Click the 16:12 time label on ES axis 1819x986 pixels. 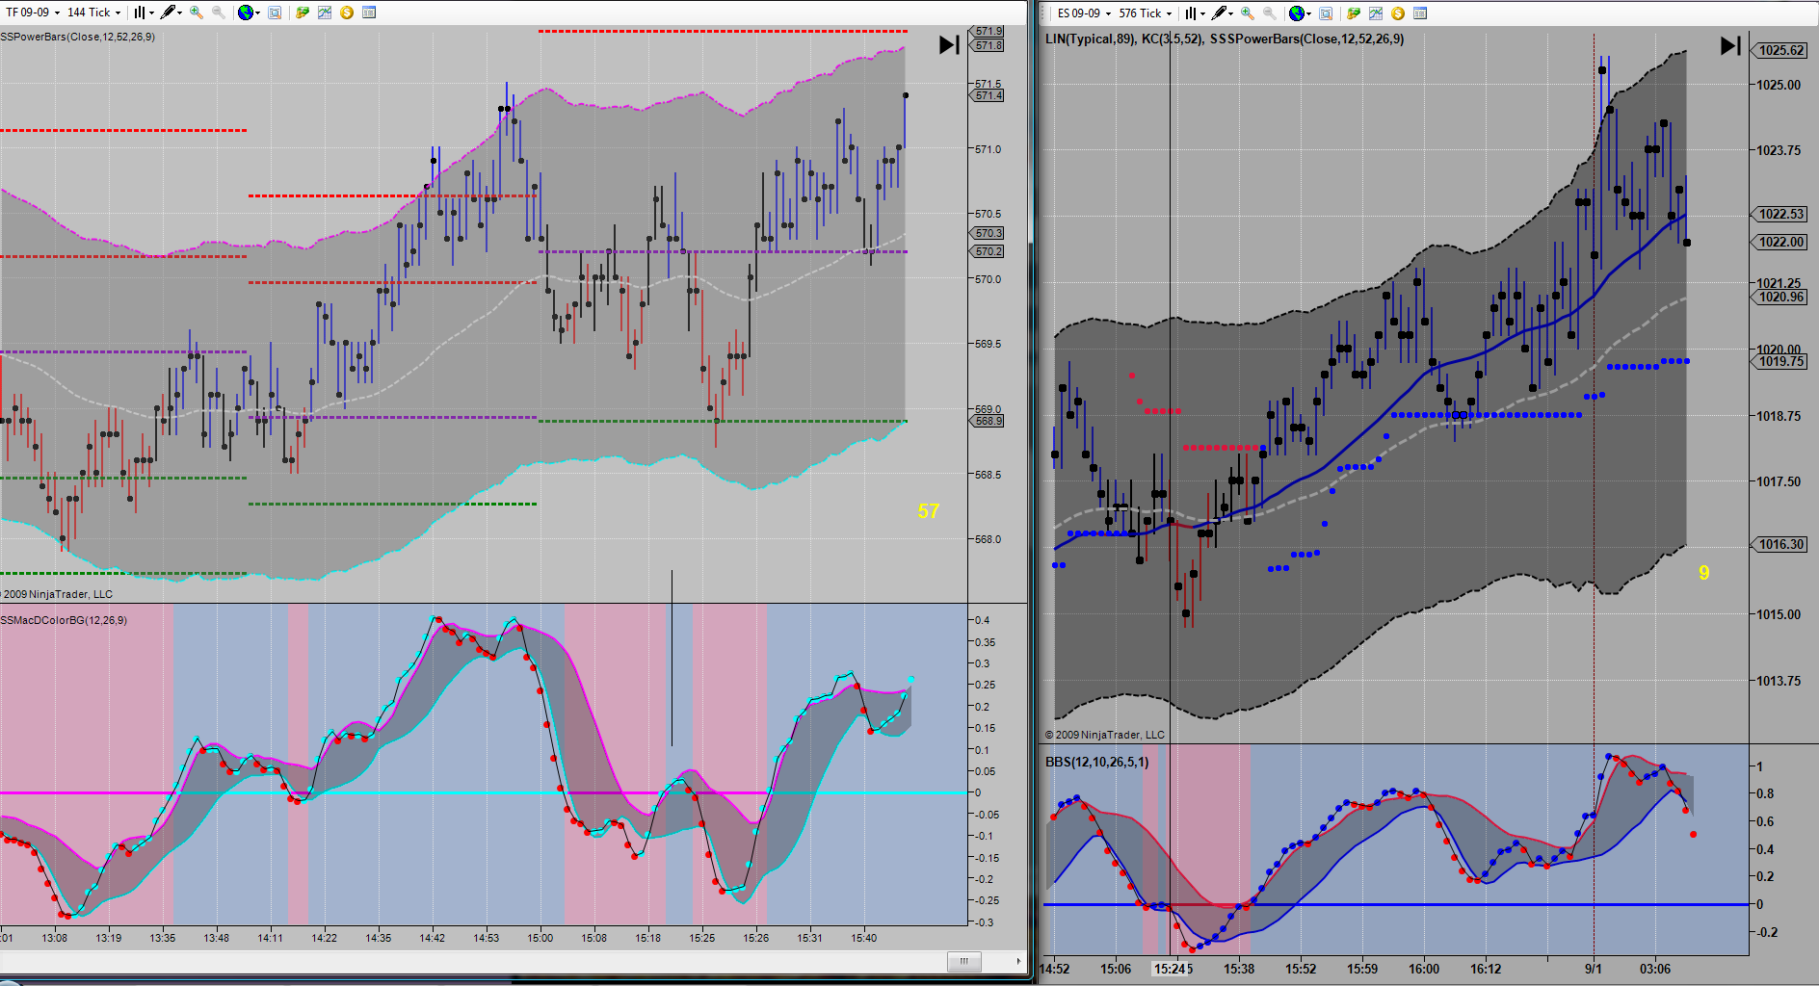pos(1486,969)
